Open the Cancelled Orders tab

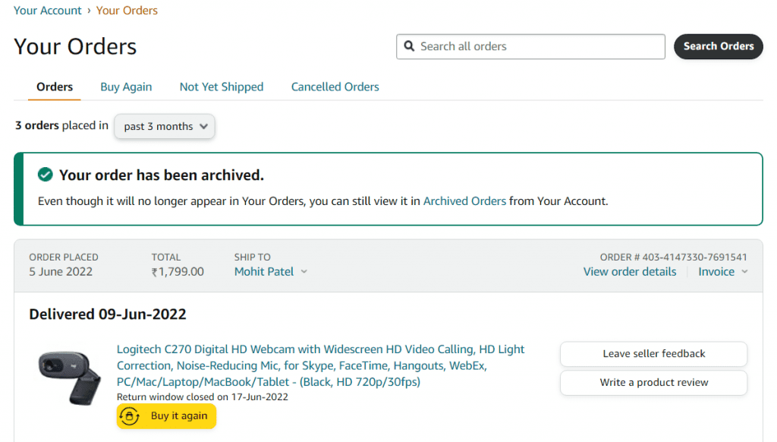[335, 87]
